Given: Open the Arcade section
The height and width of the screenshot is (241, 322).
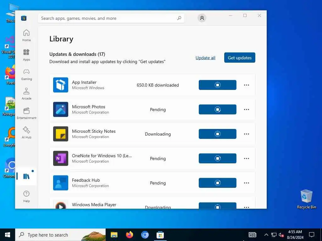Looking at the screenshot, I should tap(26, 94).
